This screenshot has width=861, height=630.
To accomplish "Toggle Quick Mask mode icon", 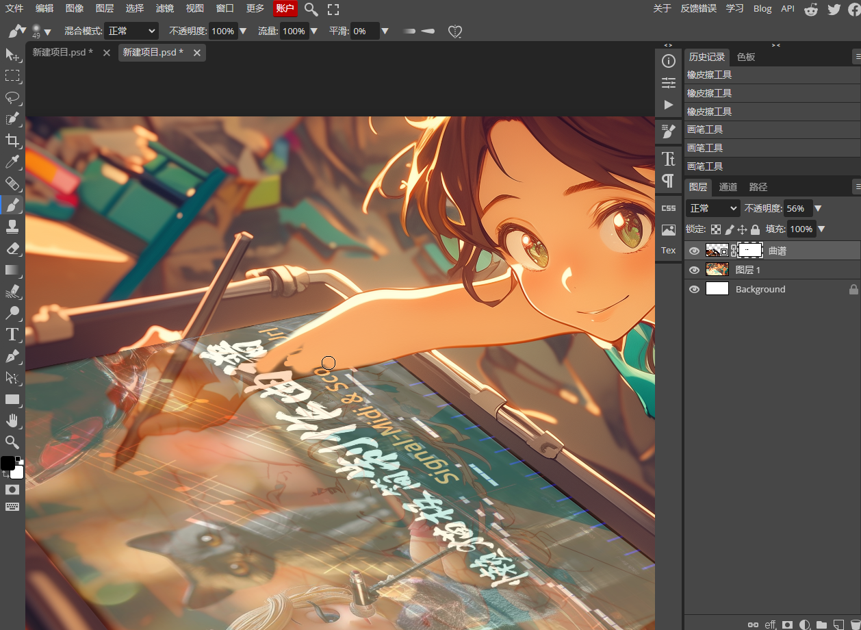I will pyautogui.click(x=12, y=489).
